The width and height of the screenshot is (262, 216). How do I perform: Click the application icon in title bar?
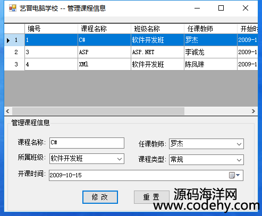tap(13, 8)
